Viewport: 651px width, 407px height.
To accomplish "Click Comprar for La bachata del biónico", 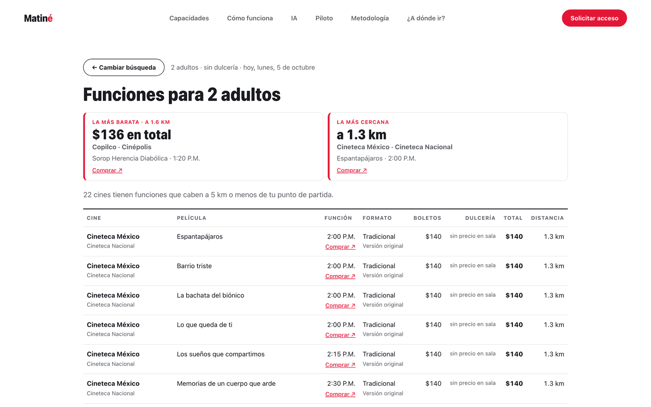I will coord(340,306).
